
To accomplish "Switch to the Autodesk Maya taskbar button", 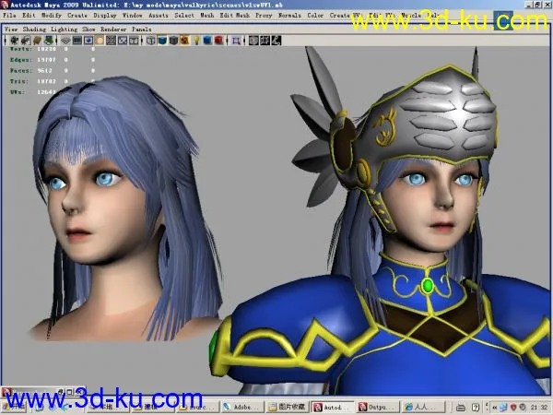I will [x=333, y=407].
